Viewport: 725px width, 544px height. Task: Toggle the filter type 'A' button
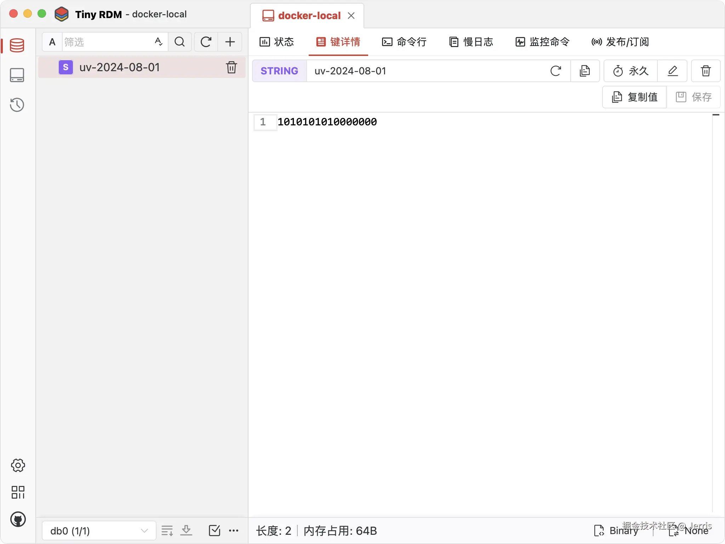click(52, 42)
